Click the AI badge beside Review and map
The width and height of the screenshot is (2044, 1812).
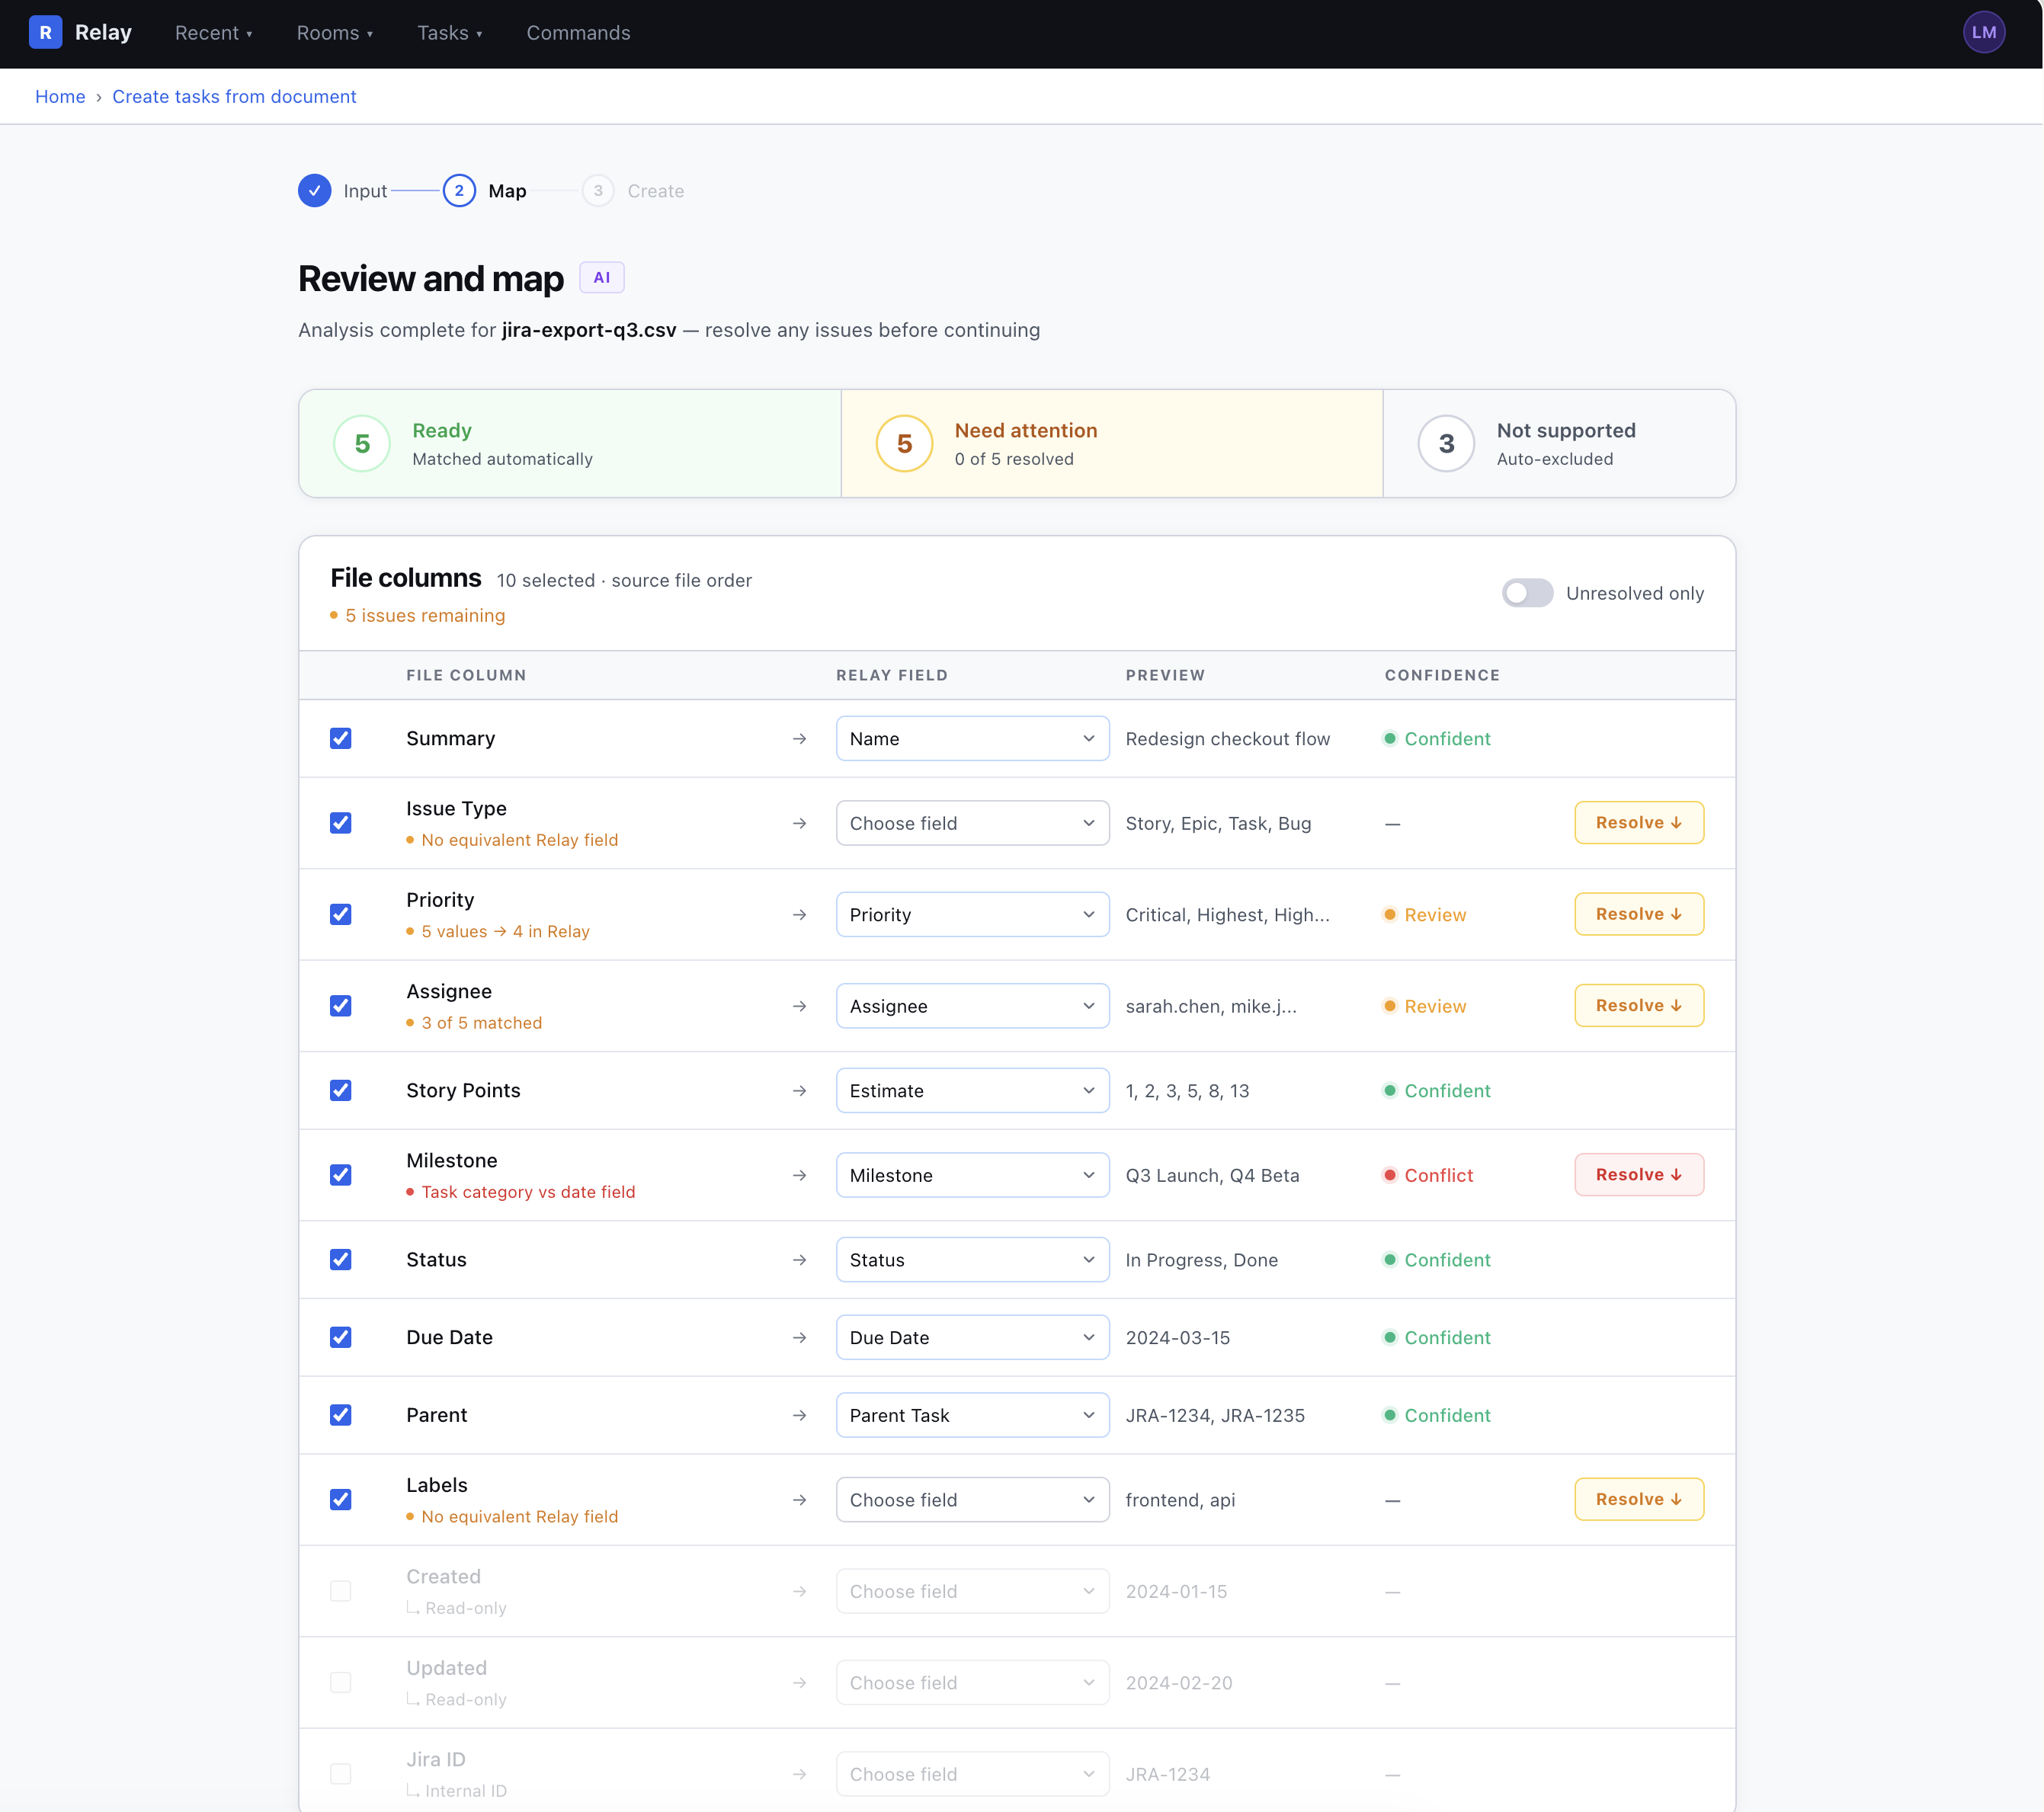coord(601,278)
